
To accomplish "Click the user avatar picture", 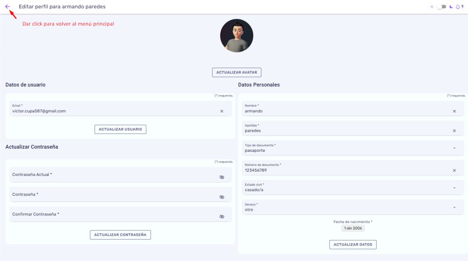I will point(237,36).
